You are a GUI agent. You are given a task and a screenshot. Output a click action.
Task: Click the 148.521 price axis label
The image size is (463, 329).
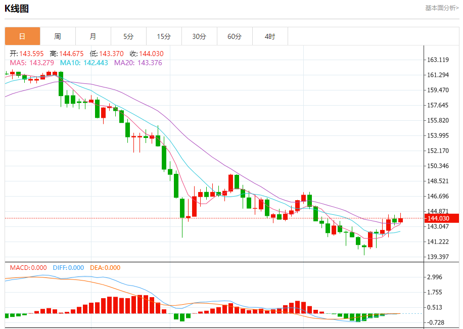pos(438,181)
